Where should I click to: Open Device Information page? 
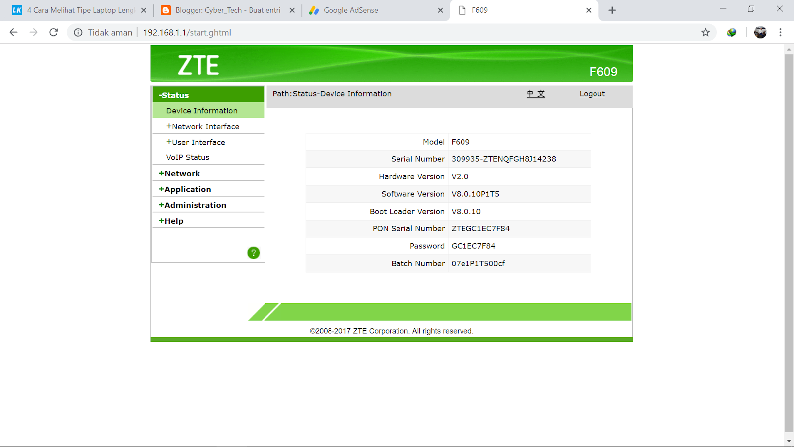click(x=208, y=111)
